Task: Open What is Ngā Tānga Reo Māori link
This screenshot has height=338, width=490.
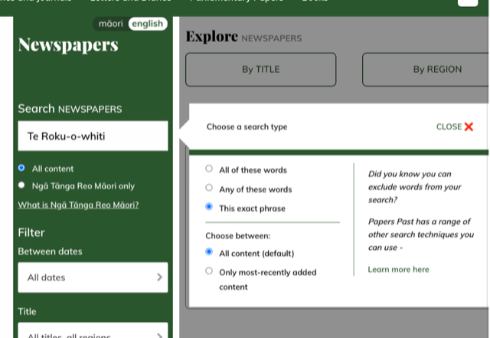Action: pos(78,205)
